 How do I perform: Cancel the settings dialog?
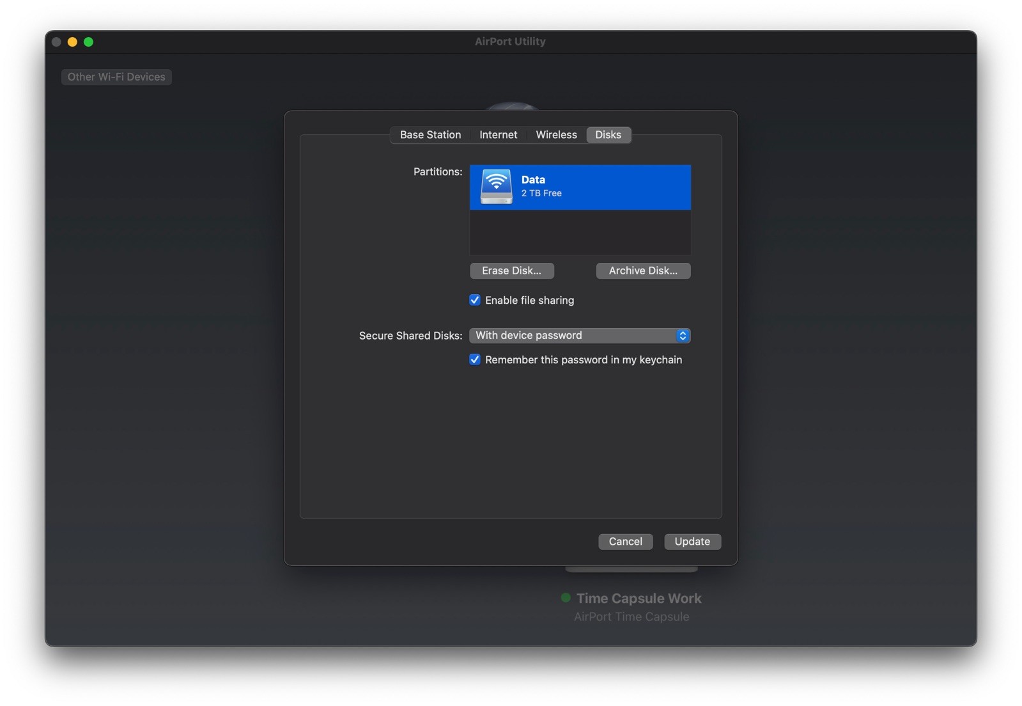pyautogui.click(x=625, y=542)
